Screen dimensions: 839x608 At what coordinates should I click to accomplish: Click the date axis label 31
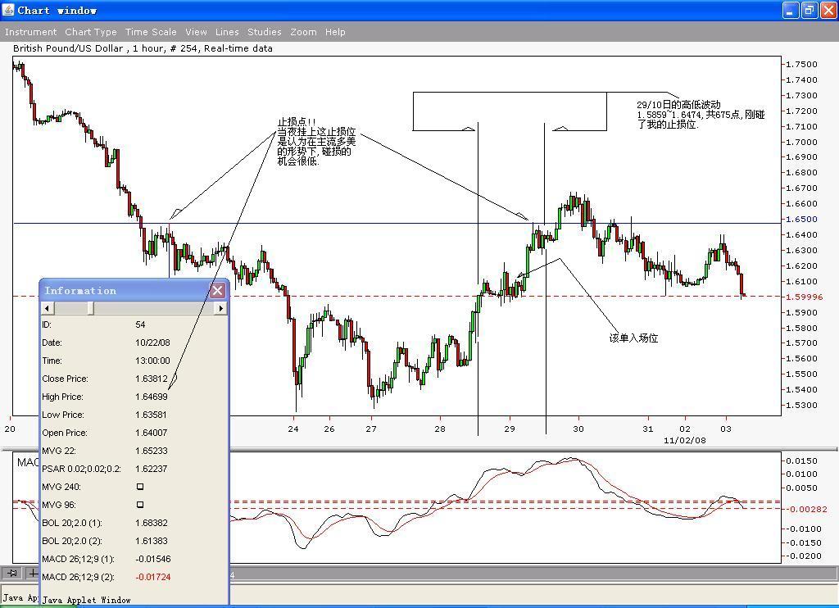tap(648, 429)
